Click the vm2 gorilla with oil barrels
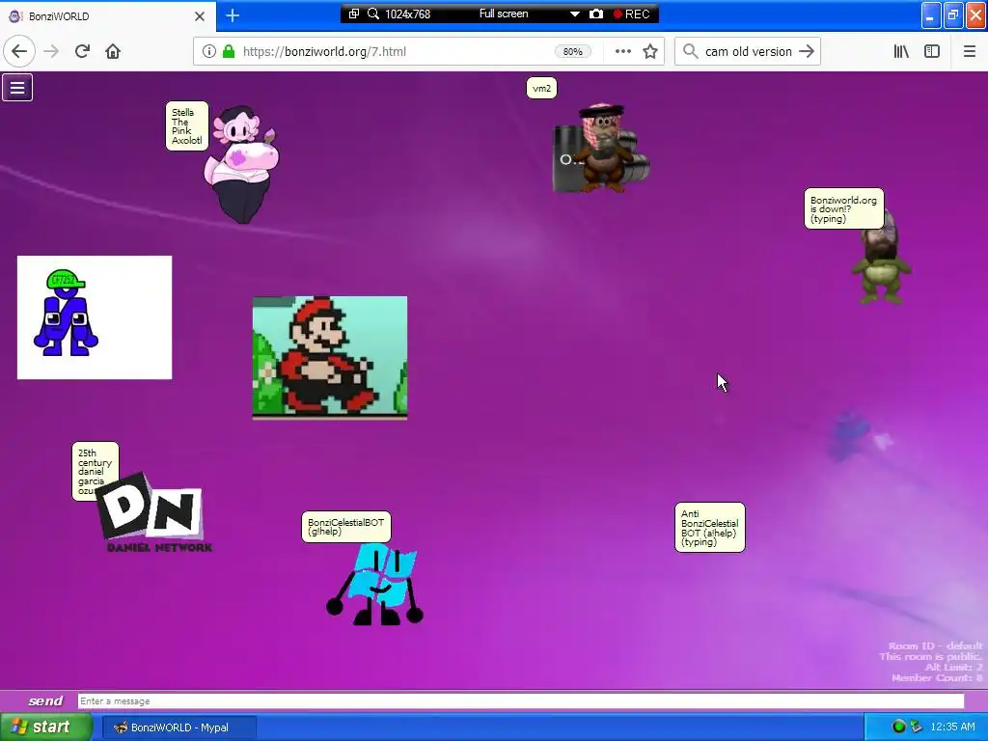 click(x=602, y=148)
